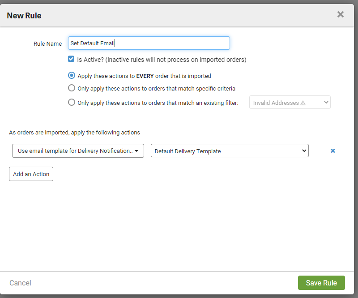Toggle the Is Active checkbox
Viewport: 358px width, 298px height.
71,59
